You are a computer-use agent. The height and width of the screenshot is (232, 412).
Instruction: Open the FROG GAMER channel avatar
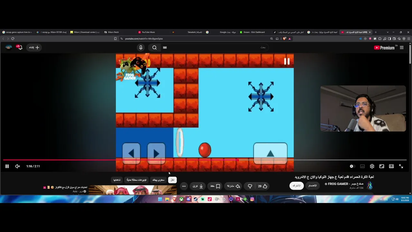click(x=370, y=186)
